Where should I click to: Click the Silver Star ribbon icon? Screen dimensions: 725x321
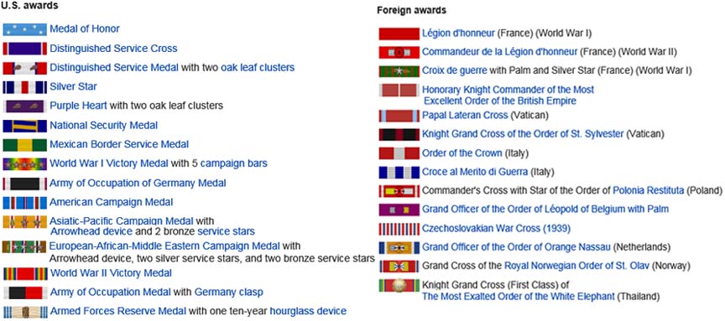(25, 87)
